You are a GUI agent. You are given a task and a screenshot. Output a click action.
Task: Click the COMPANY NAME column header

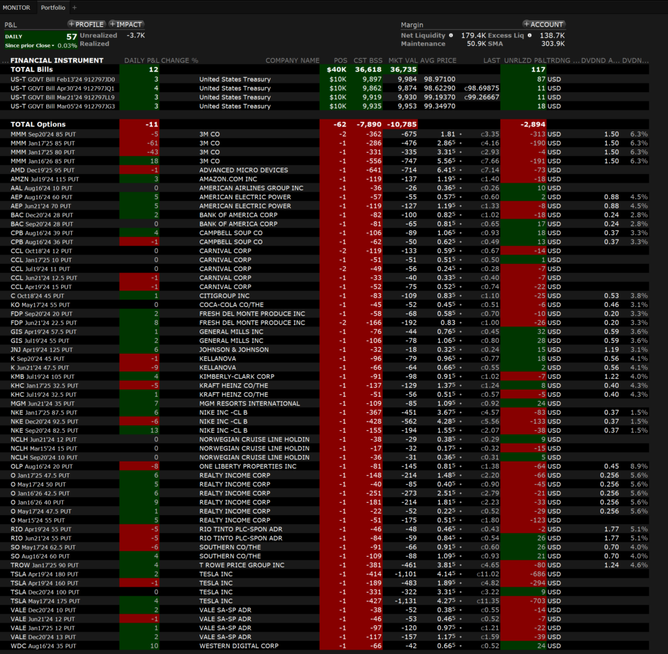coord(292,61)
